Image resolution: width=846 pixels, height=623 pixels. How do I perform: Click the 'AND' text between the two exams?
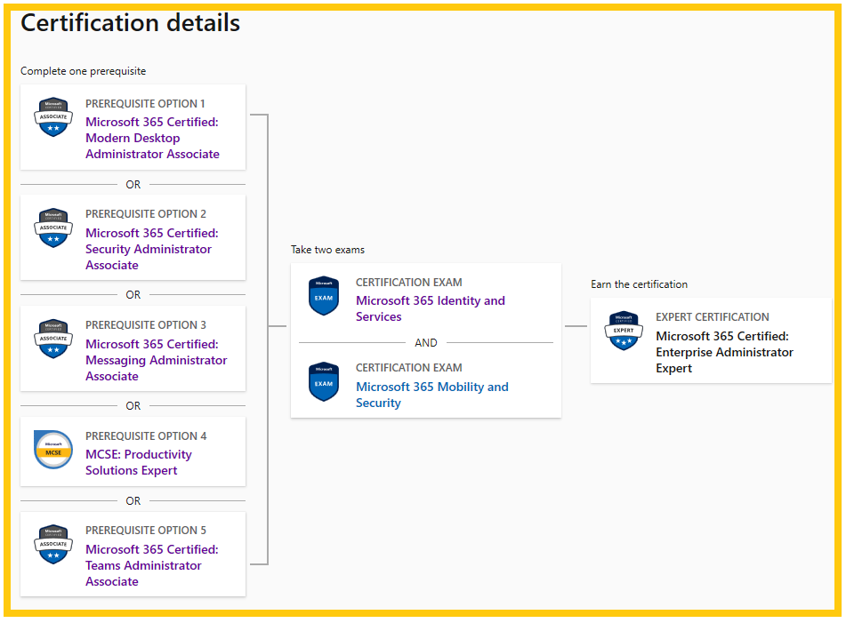pos(426,343)
